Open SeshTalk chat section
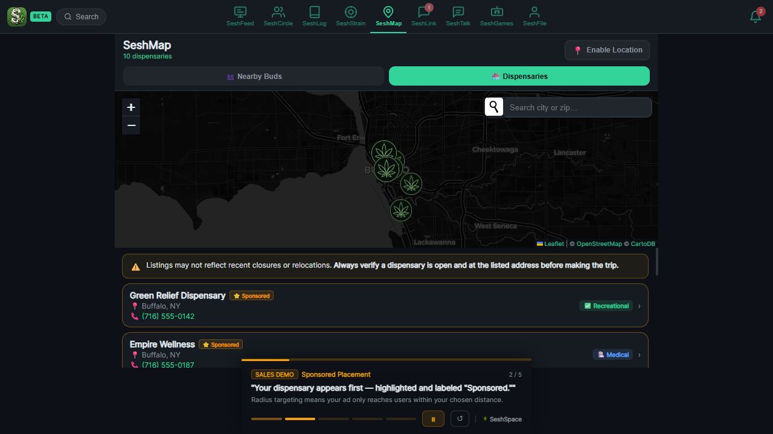 (458, 16)
